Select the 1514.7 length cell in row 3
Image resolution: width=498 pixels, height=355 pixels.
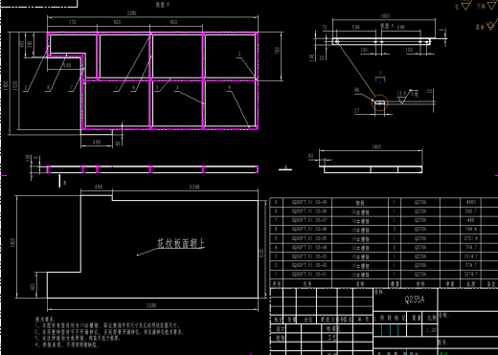471,256
